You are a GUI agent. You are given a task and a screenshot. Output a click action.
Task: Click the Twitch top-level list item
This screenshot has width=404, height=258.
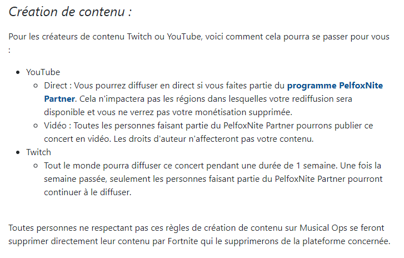38,152
